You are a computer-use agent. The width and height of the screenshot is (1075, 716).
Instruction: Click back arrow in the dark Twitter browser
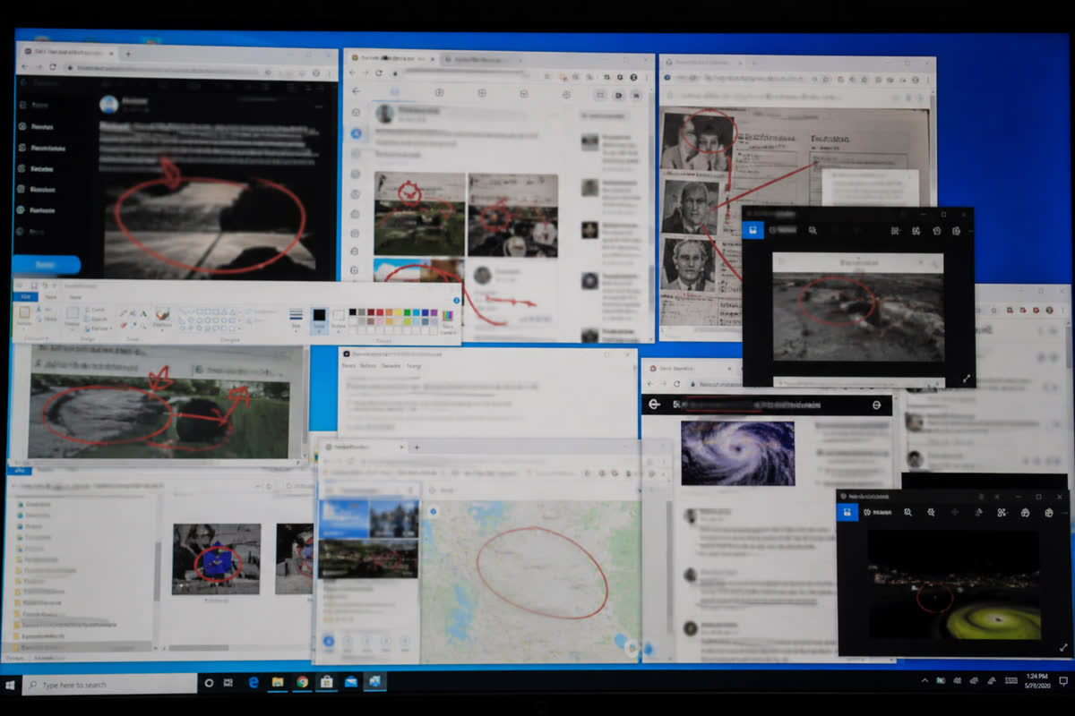click(24, 67)
